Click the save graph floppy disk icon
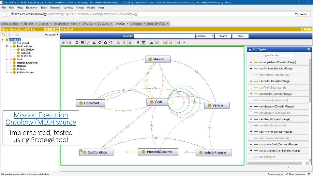The height and width of the screenshot is (176, 313). (x=165, y=43)
